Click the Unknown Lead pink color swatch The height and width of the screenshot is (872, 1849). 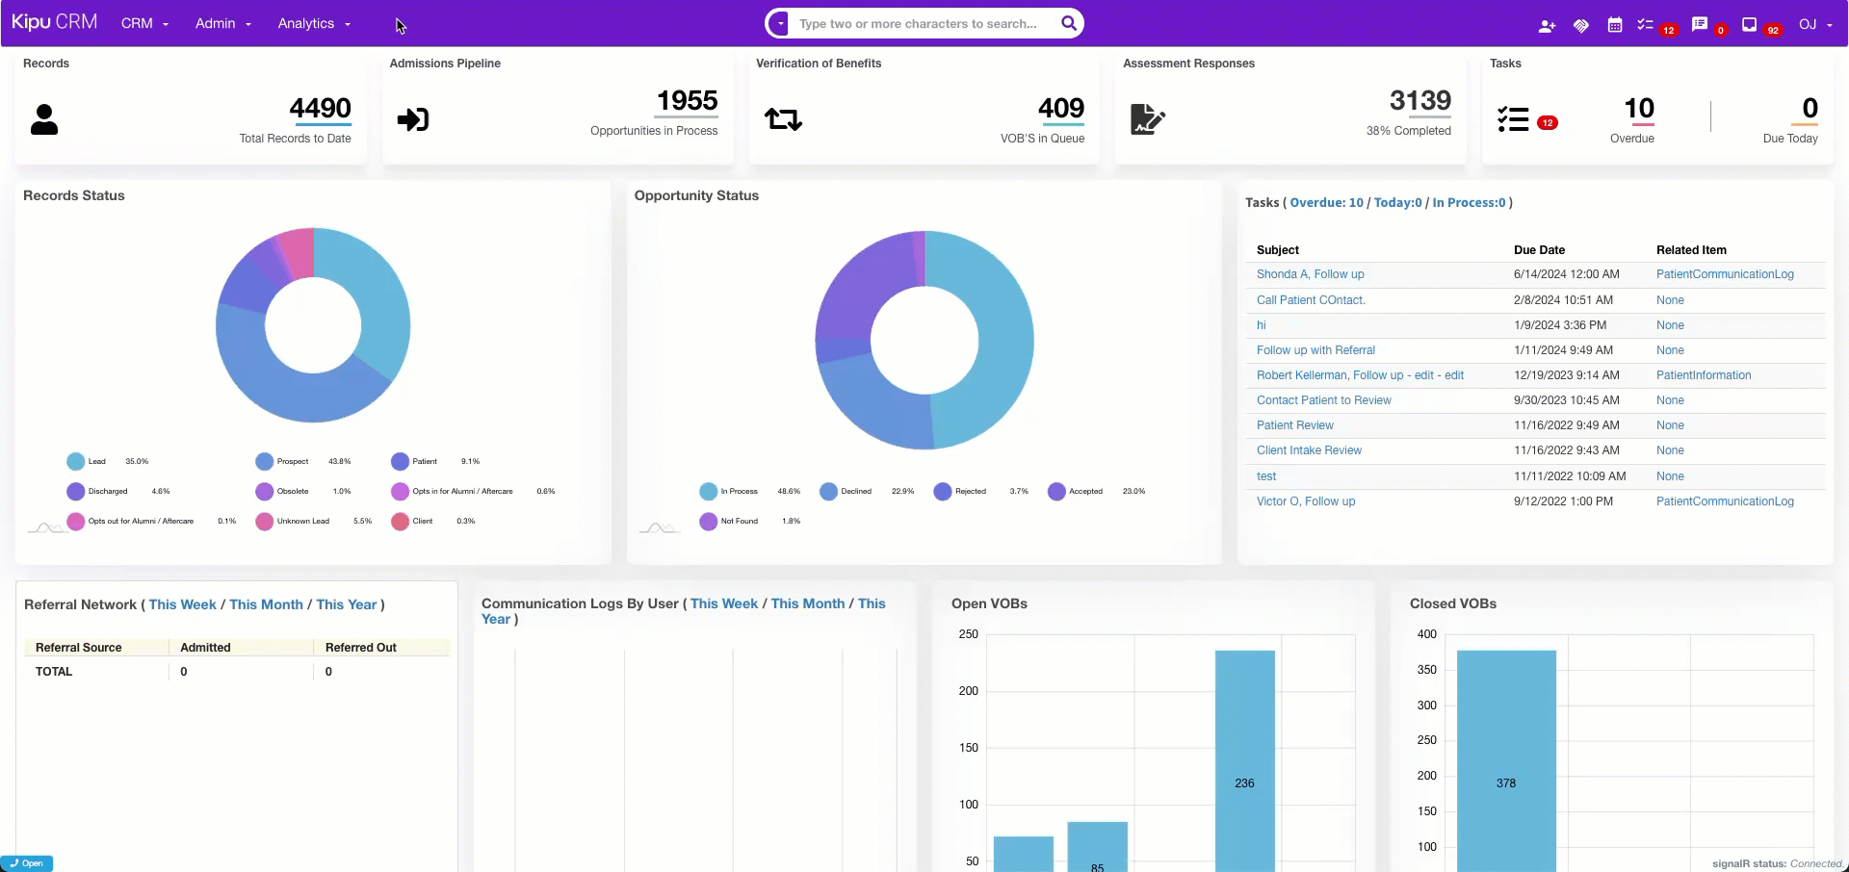265,522
